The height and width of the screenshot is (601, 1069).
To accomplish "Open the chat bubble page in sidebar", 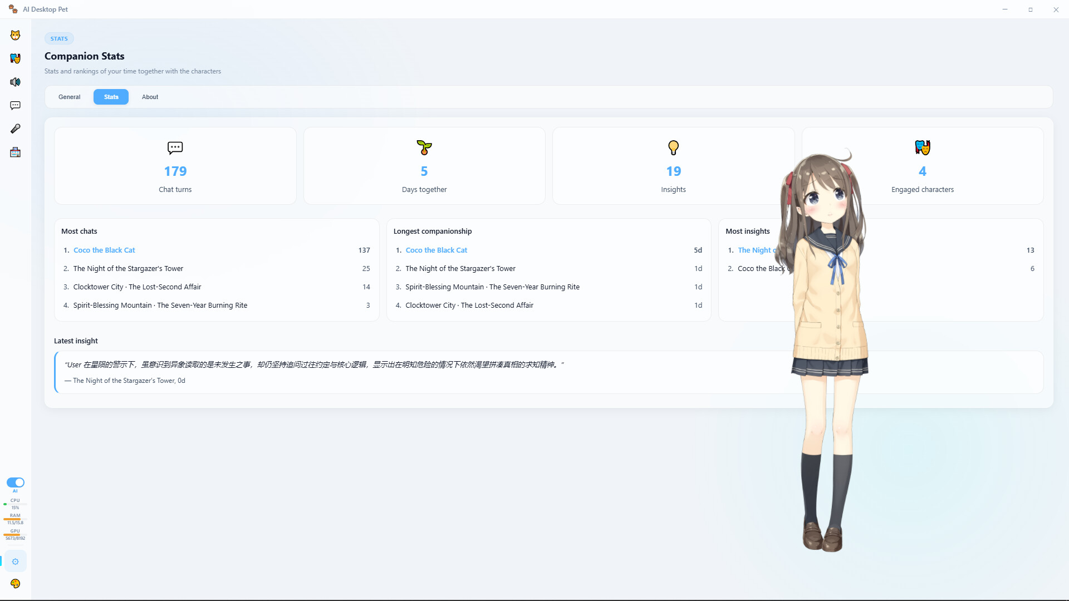I will click(15, 105).
